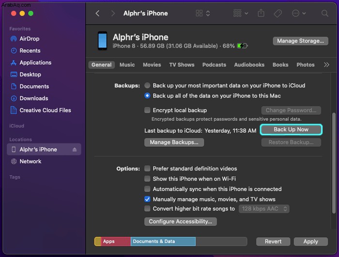Click the Manage Storage button
Viewport: 339px width, 257px height.
point(300,41)
